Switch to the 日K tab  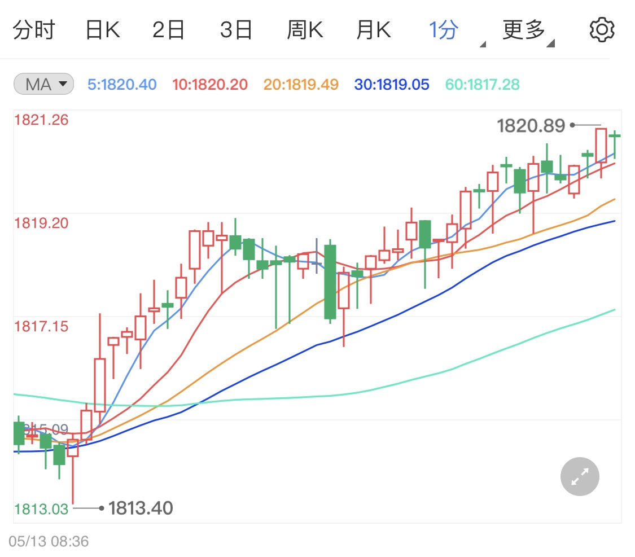click(103, 30)
